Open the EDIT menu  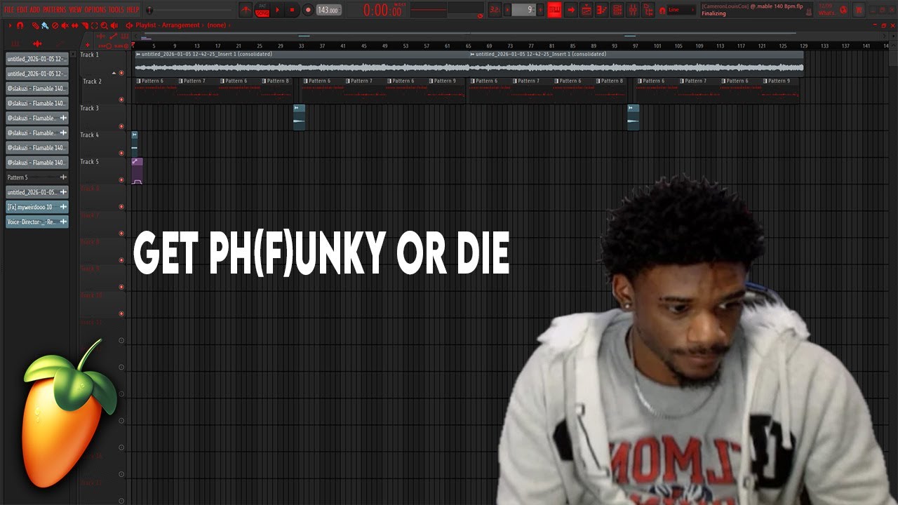[22, 10]
